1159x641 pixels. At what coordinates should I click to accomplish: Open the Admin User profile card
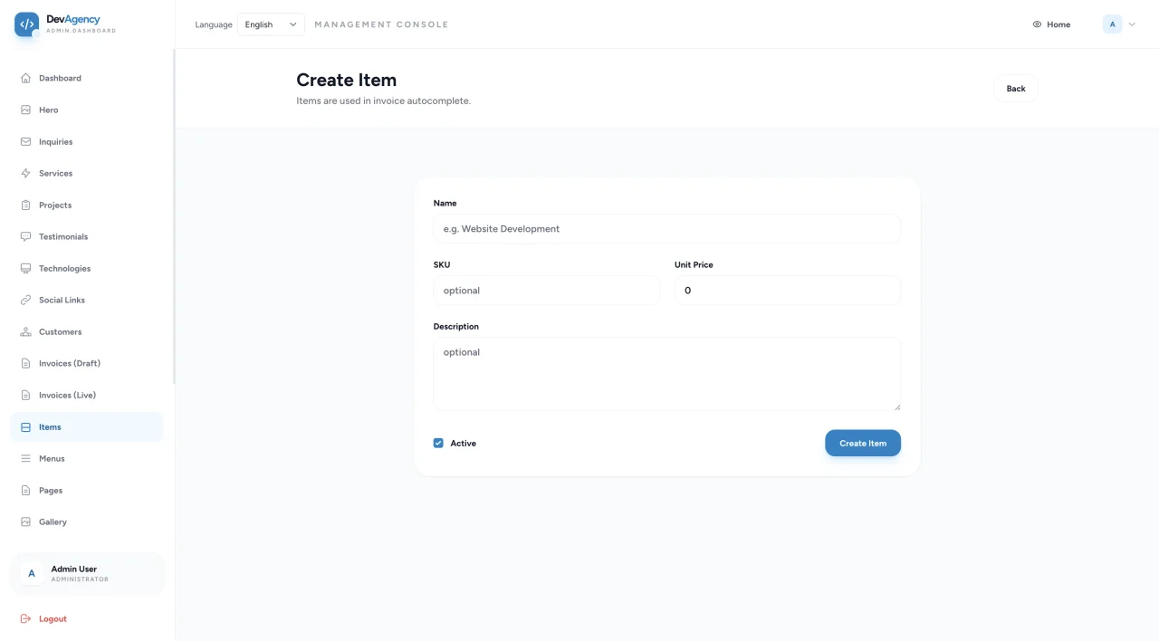point(87,574)
